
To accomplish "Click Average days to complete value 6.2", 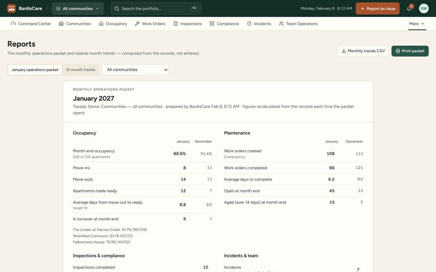I will pos(331,180).
